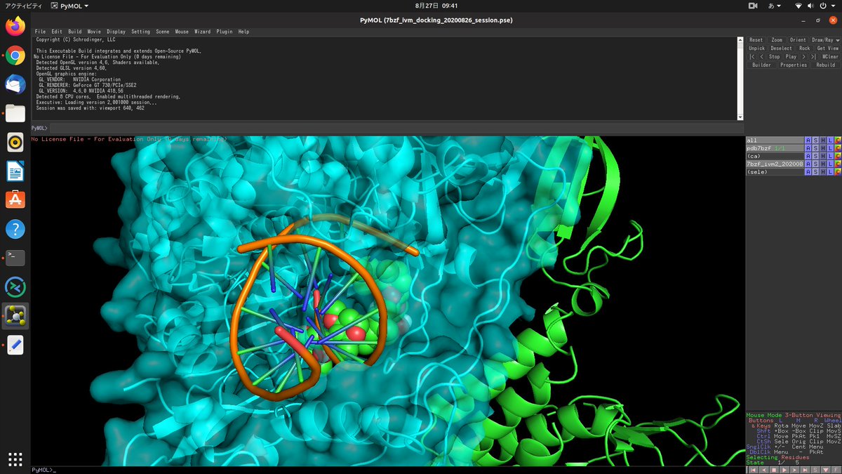The height and width of the screenshot is (474, 842).
Task: Open the Setting menu
Action: tap(140, 32)
